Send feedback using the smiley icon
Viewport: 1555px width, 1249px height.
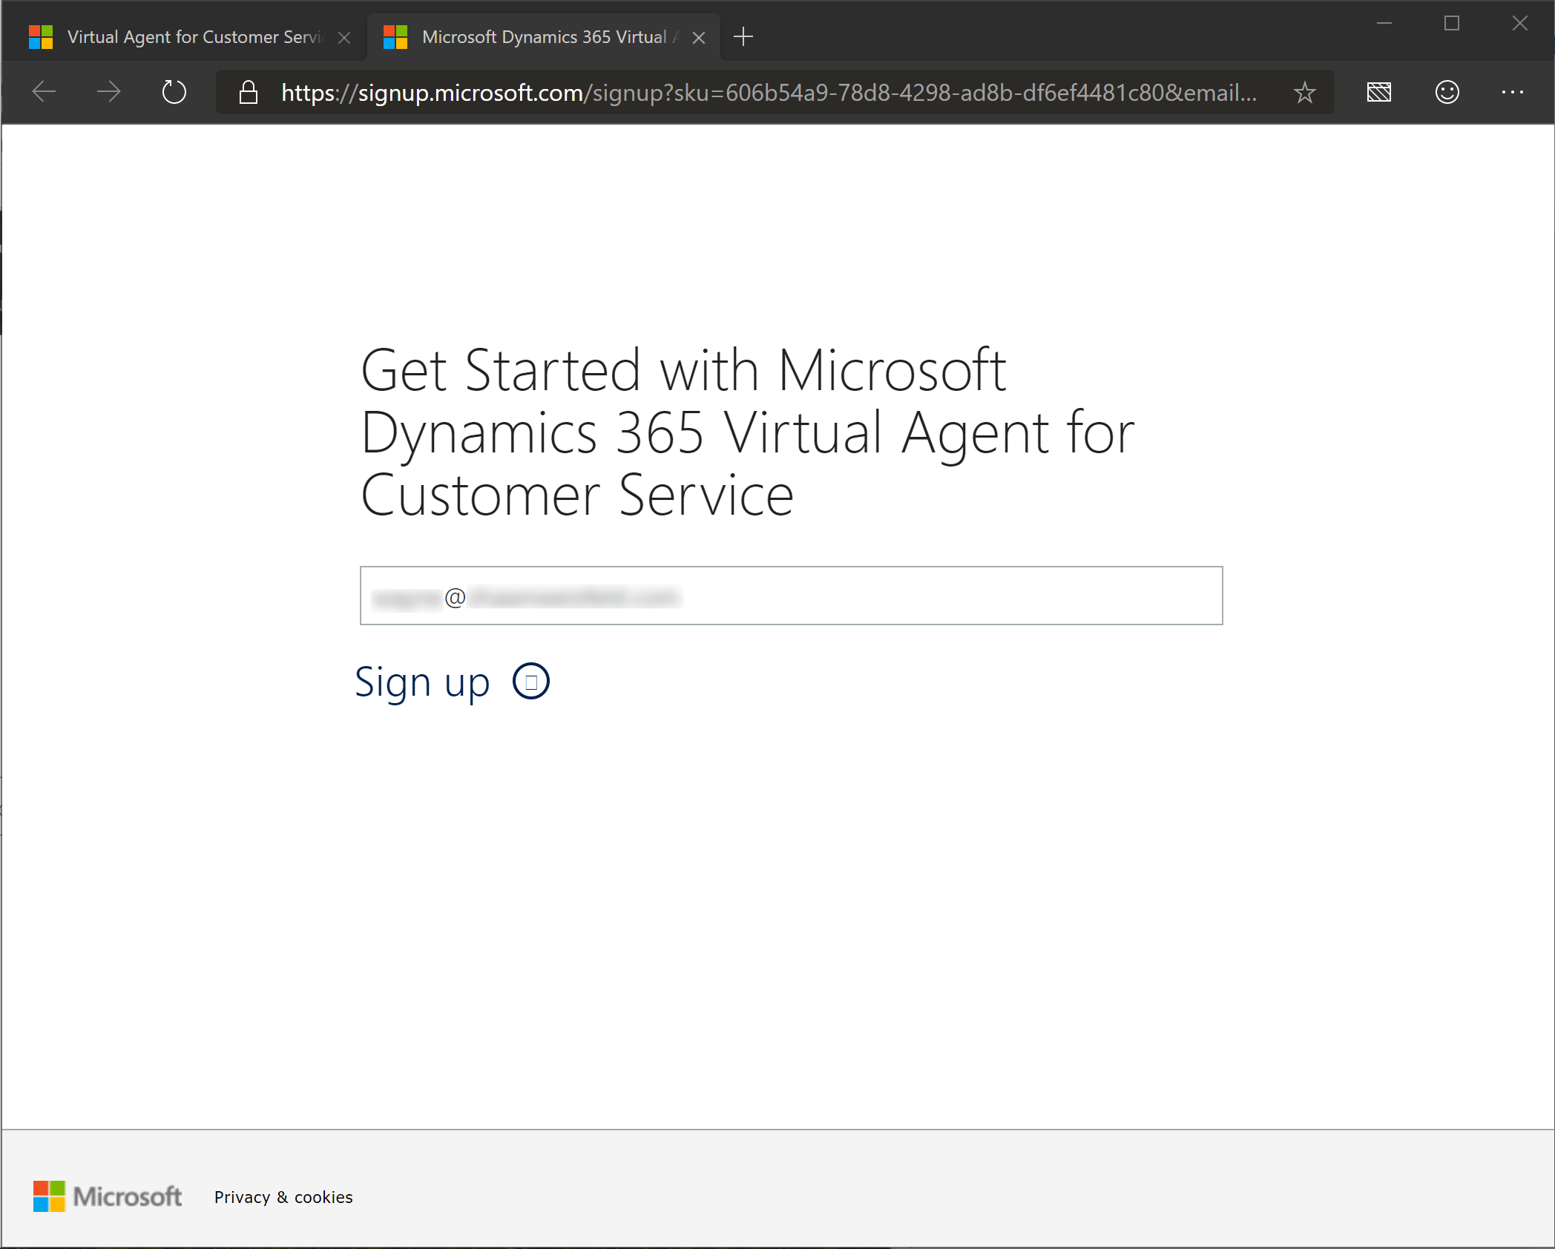[1447, 92]
